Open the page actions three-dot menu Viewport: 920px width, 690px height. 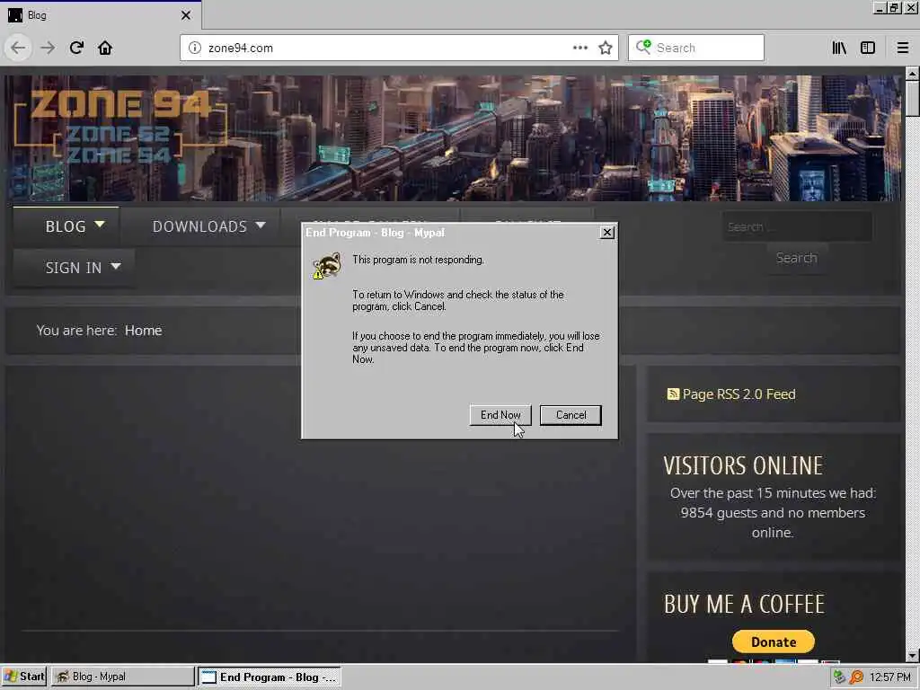point(579,48)
